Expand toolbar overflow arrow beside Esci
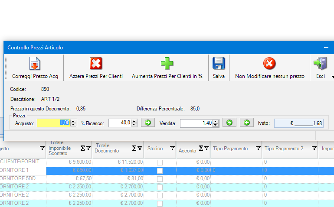 click(x=332, y=77)
